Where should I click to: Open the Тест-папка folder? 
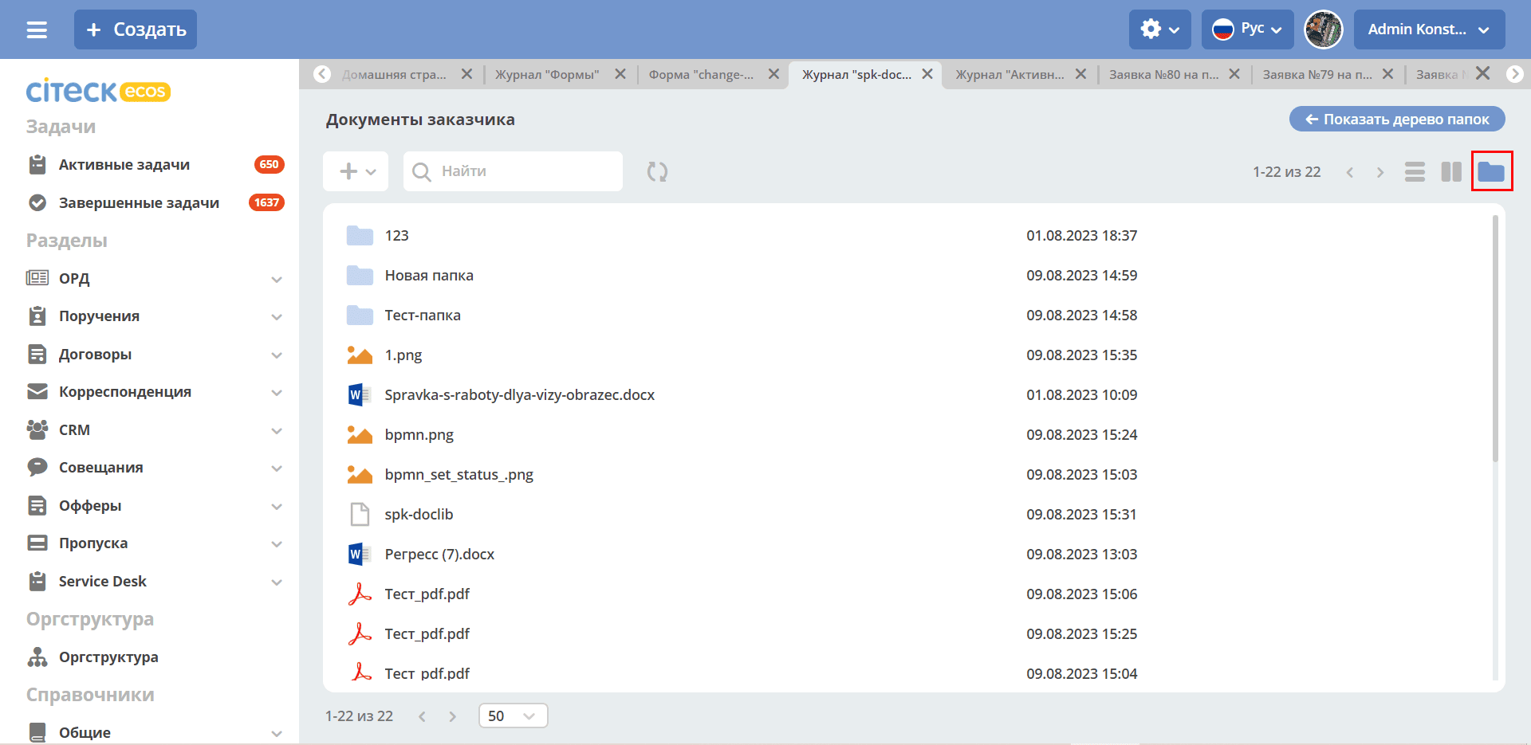(x=423, y=316)
